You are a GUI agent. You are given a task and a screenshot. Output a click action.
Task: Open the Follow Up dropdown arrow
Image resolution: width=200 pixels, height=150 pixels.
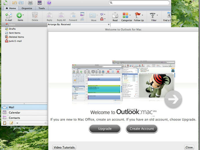[x=142, y=15]
